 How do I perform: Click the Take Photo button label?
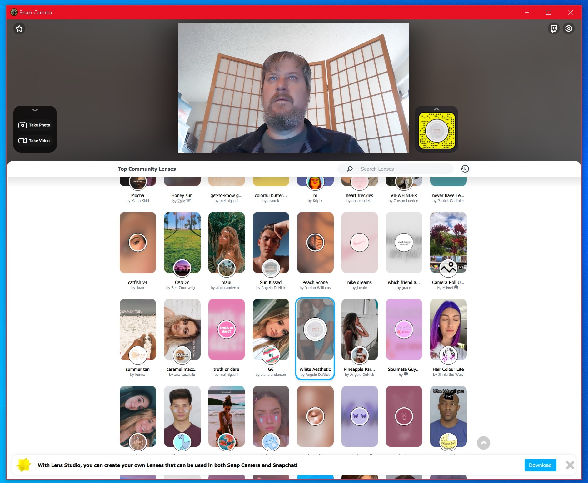tap(39, 125)
